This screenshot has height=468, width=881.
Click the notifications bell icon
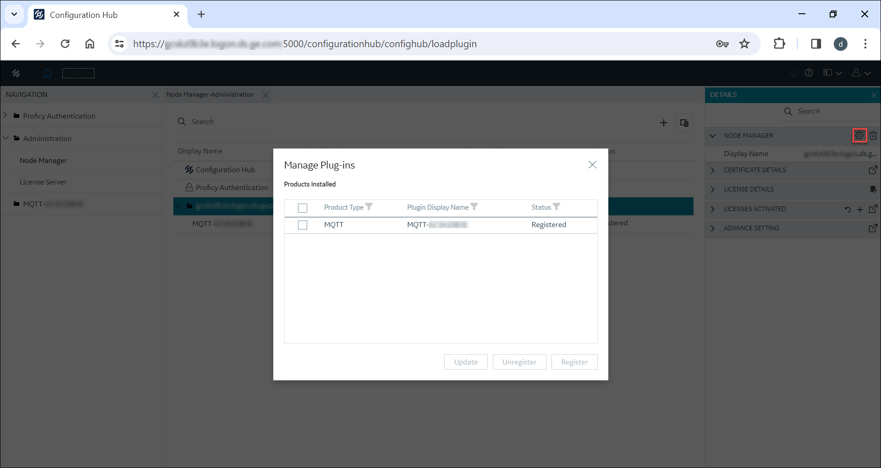793,73
